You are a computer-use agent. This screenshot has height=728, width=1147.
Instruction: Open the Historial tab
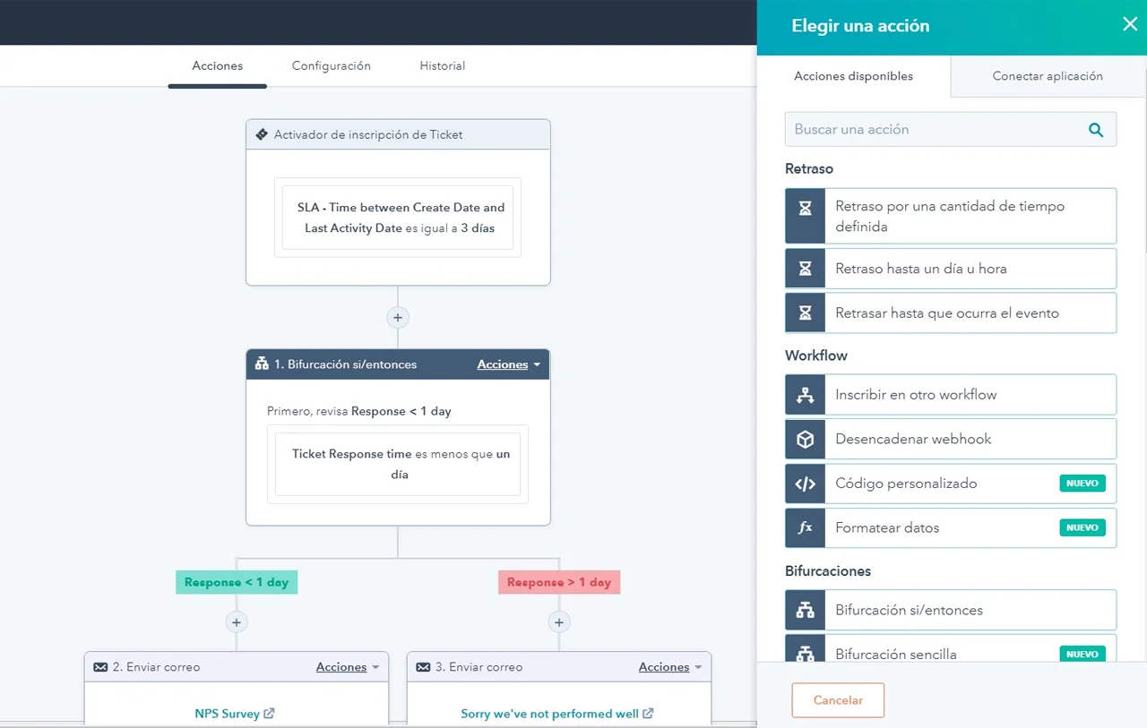pyautogui.click(x=442, y=66)
